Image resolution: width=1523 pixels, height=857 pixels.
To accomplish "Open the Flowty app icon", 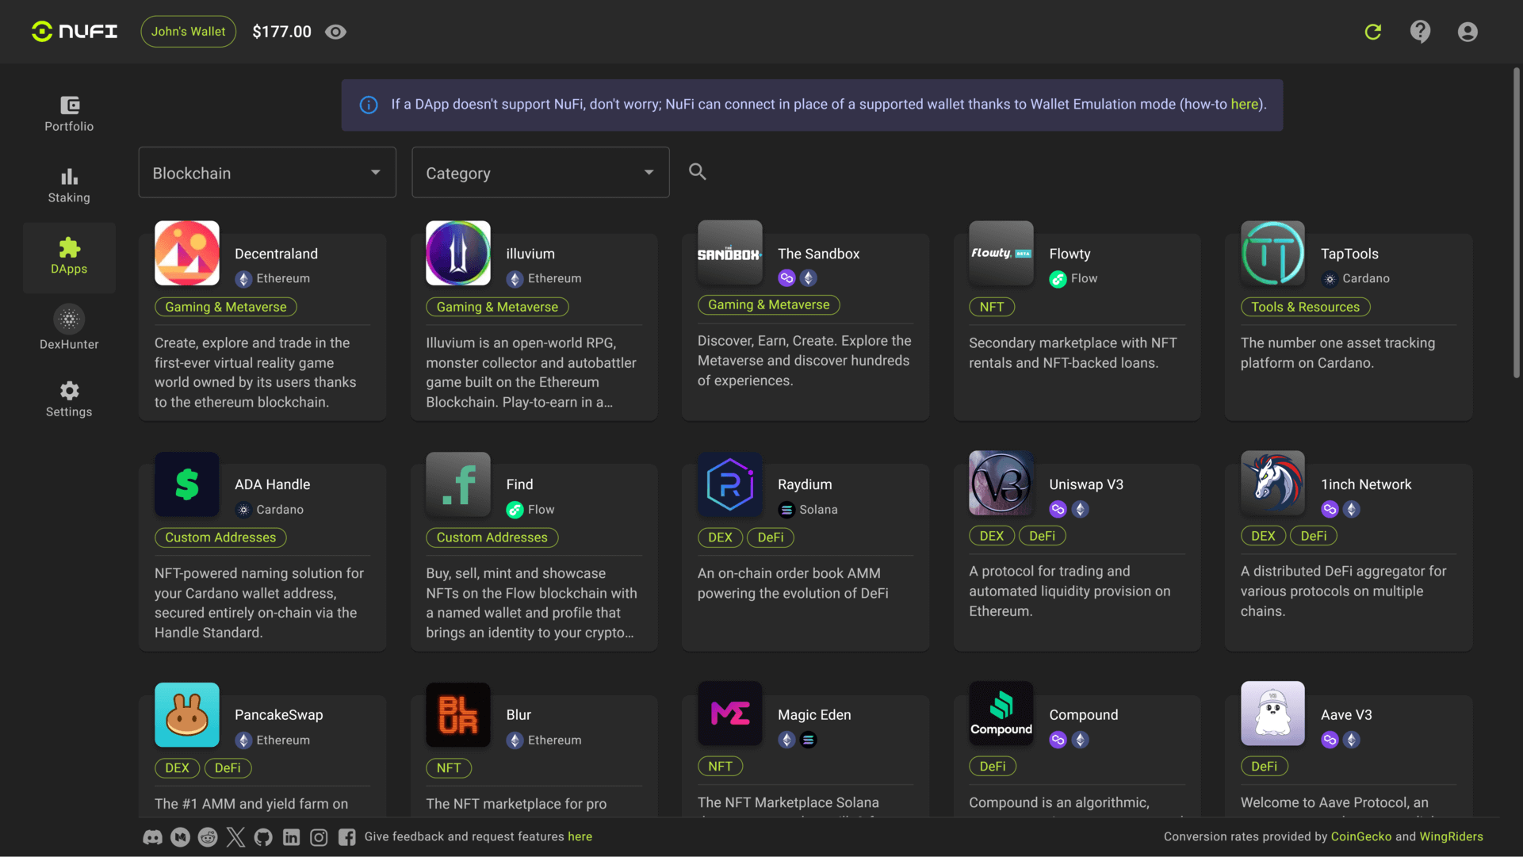I will [x=1001, y=253].
